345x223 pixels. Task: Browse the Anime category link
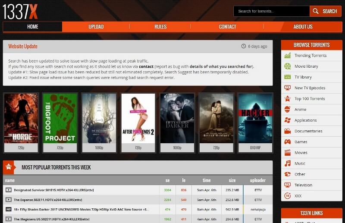click(x=300, y=110)
